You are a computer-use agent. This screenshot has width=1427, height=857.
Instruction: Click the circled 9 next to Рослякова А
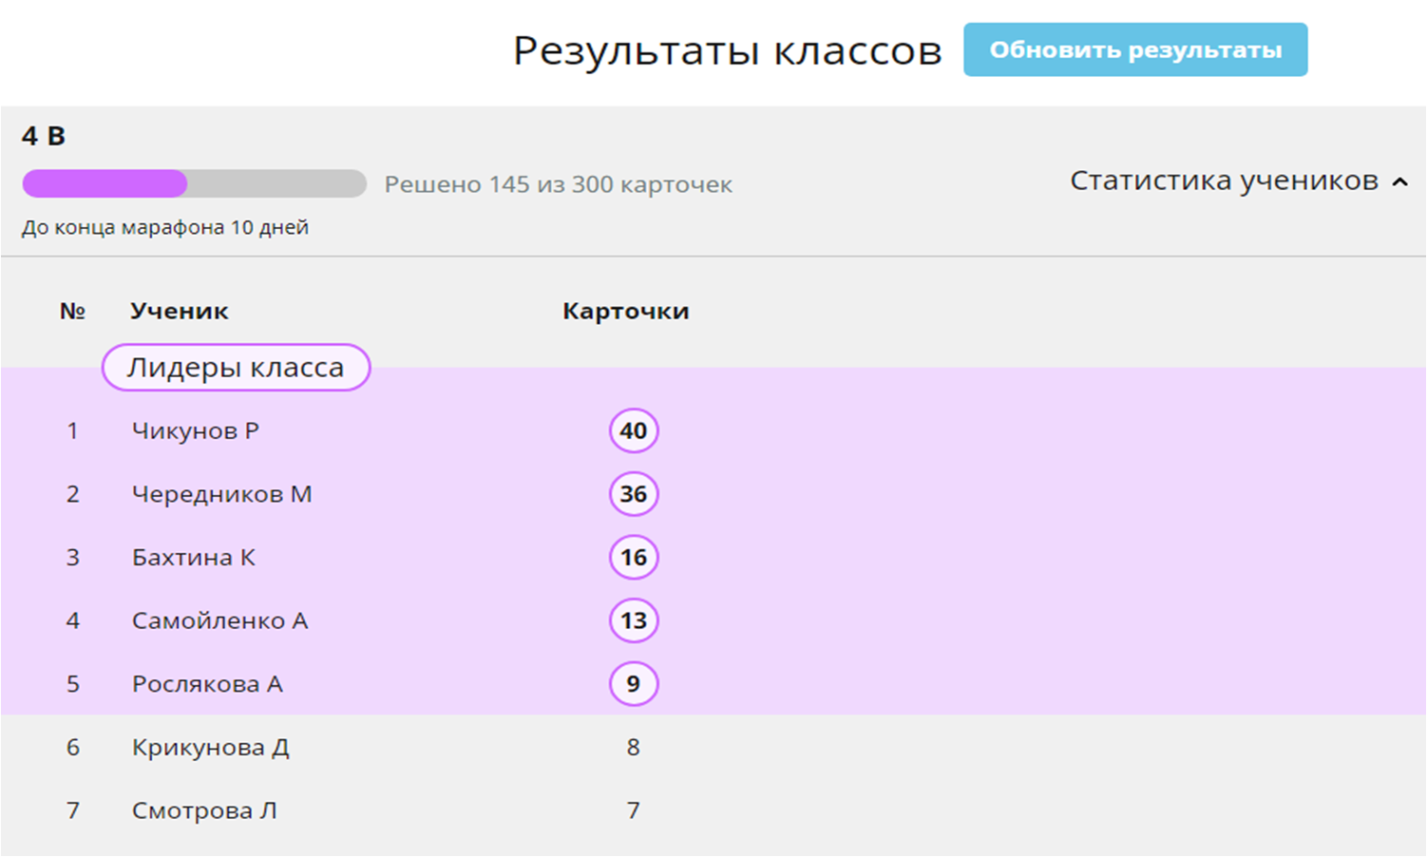click(x=633, y=683)
